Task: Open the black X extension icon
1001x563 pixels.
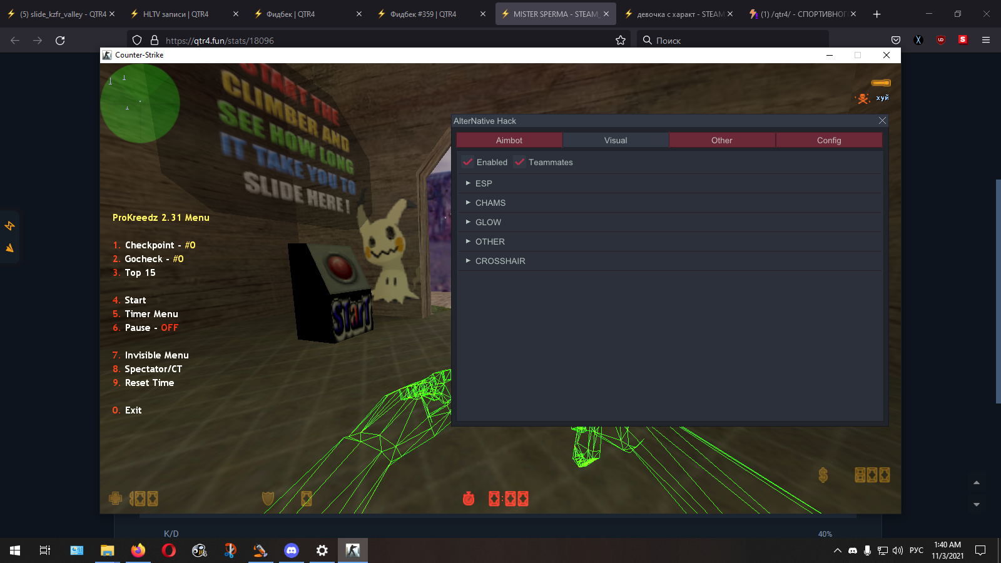Action: click(x=918, y=40)
